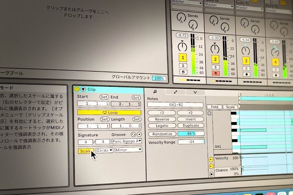This screenshot has height=195, width=293.
Task: Toggle the Fold button in piano roll
Action: pos(214,107)
